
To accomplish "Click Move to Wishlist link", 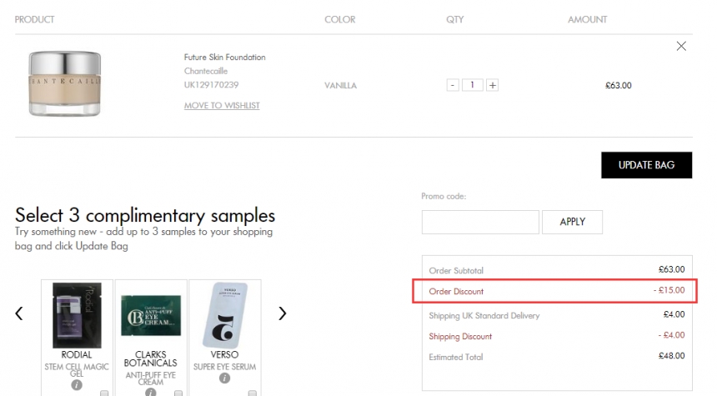I will (222, 106).
